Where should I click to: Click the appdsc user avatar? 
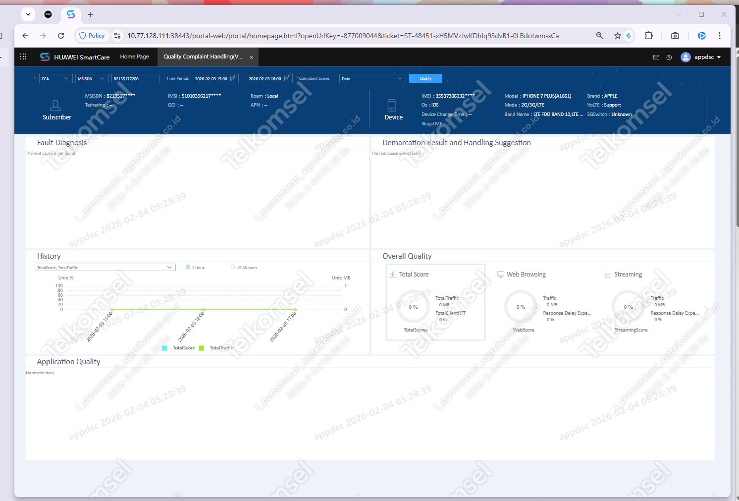point(686,57)
